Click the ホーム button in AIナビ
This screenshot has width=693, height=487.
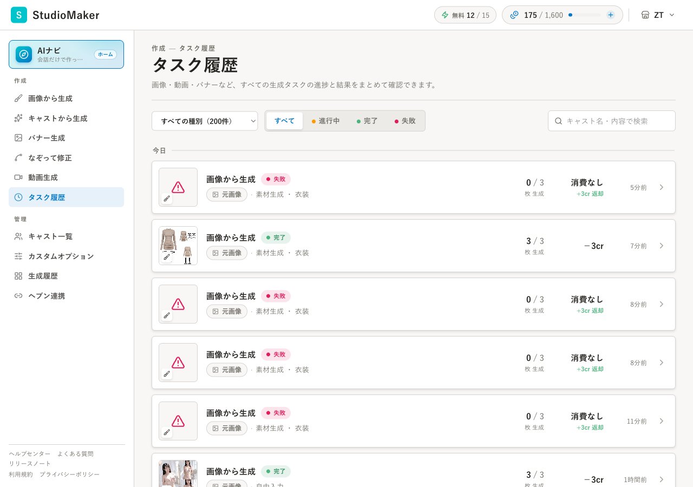(x=106, y=55)
